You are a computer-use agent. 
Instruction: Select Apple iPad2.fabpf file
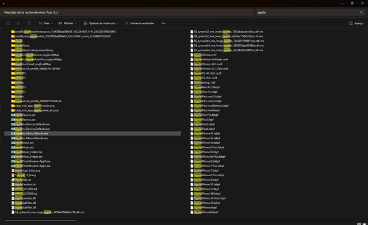tap(202, 124)
